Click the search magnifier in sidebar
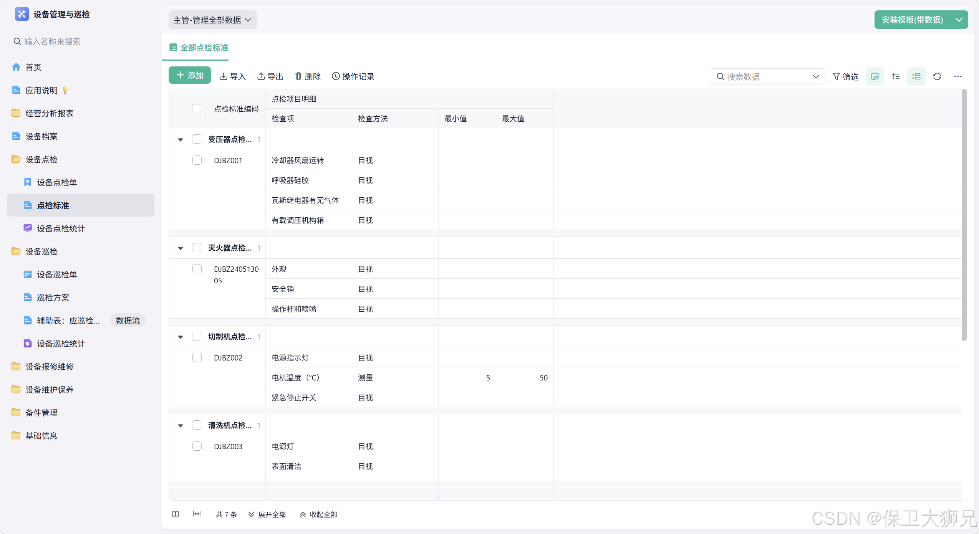 coord(17,41)
